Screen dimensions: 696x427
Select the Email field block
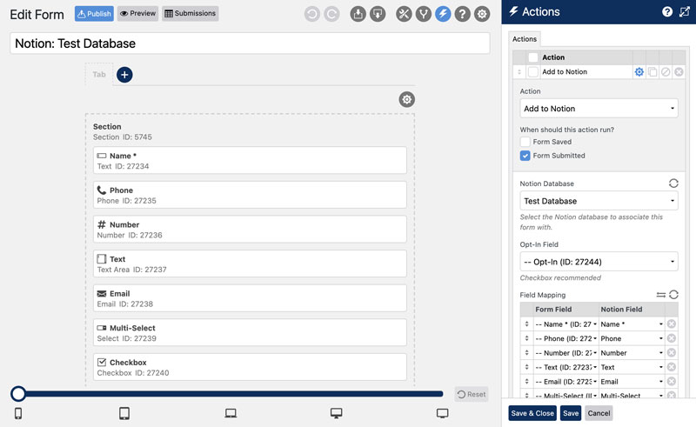(250, 297)
